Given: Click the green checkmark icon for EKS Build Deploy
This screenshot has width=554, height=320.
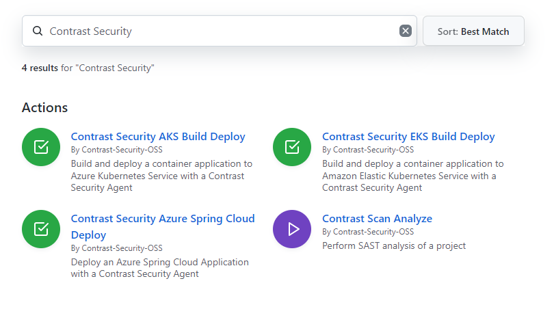Looking at the screenshot, I should (292, 147).
